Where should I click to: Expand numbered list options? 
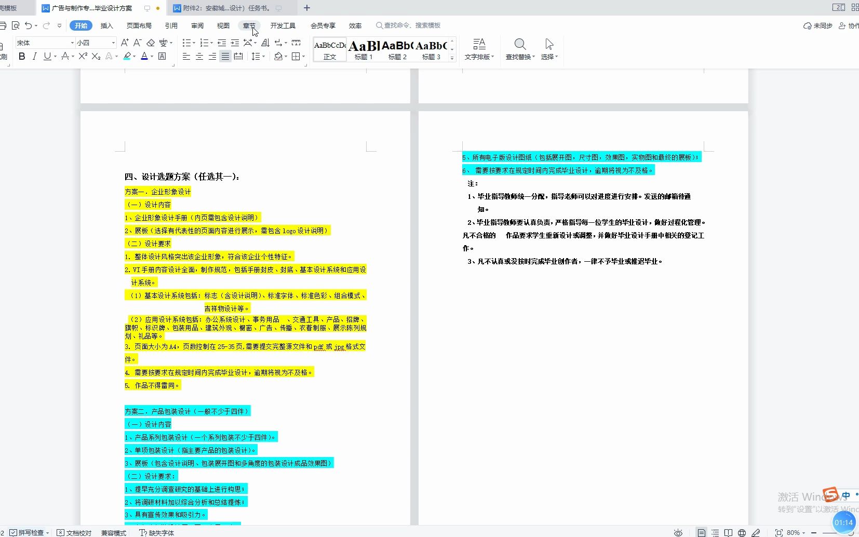pyautogui.click(x=212, y=43)
